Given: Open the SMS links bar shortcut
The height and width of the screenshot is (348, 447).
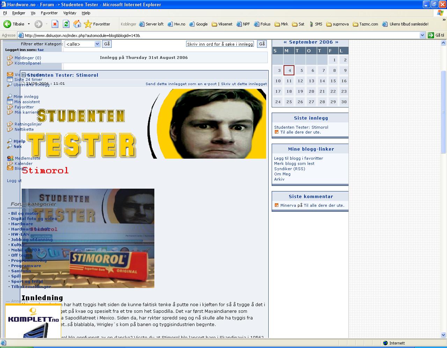Looking at the screenshot, I should [315, 24].
